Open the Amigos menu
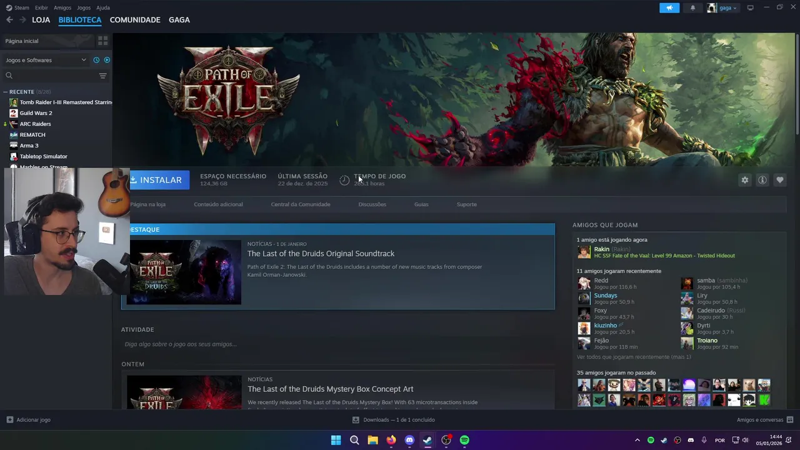800x450 pixels. tap(62, 7)
